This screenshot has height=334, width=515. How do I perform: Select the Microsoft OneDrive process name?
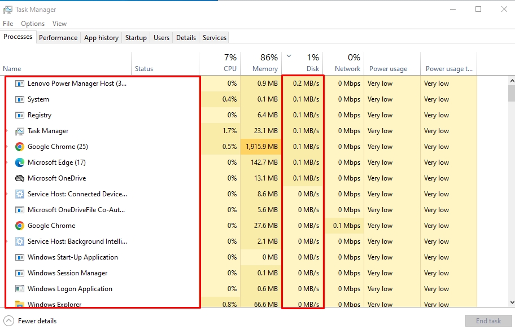[x=57, y=178]
